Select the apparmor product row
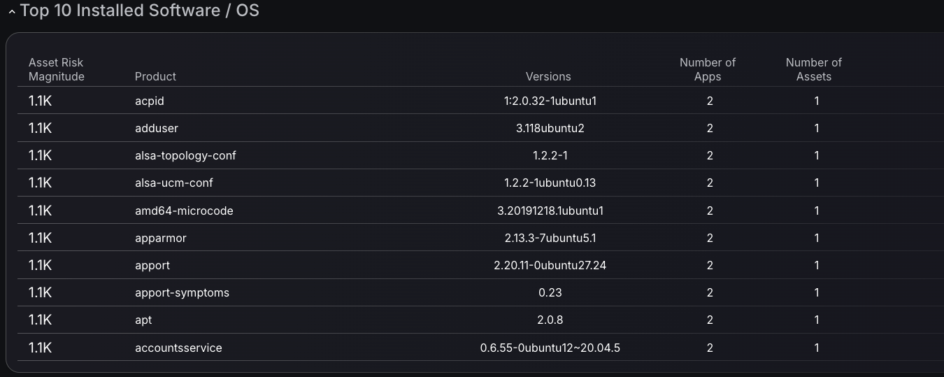The width and height of the screenshot is (944, 377). click(x=480, y=238)
